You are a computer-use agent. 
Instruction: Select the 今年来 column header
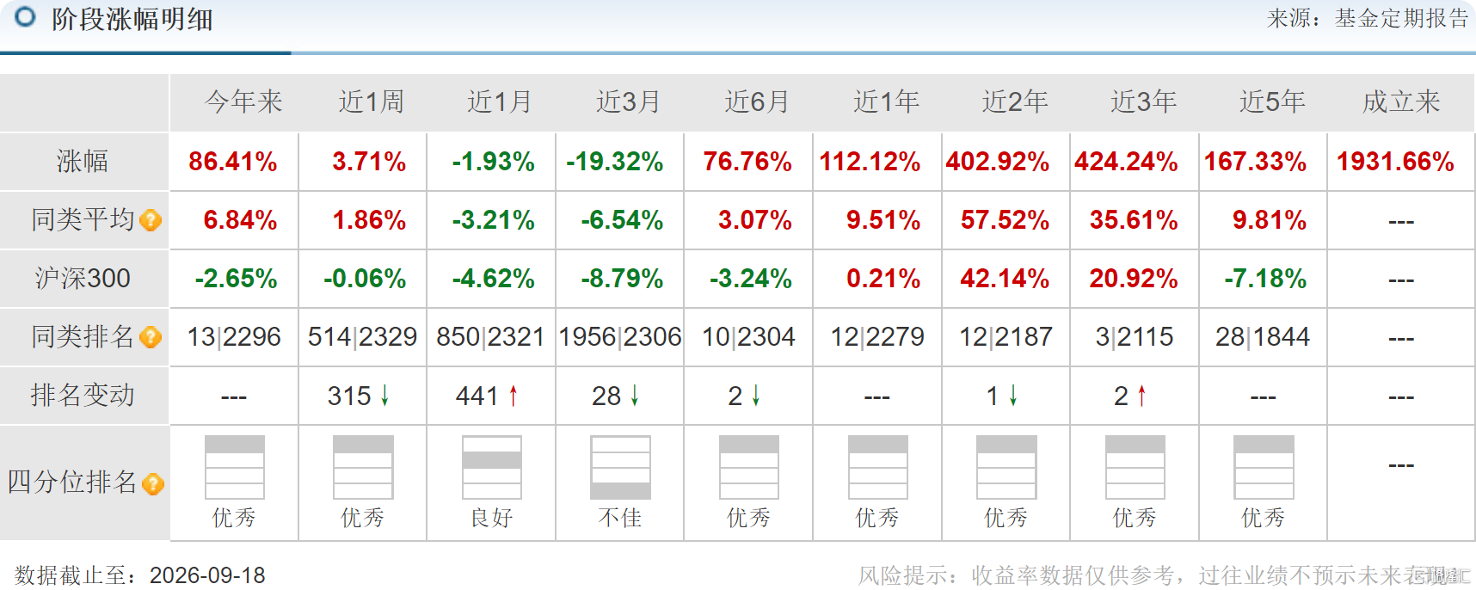coord(243,102)
